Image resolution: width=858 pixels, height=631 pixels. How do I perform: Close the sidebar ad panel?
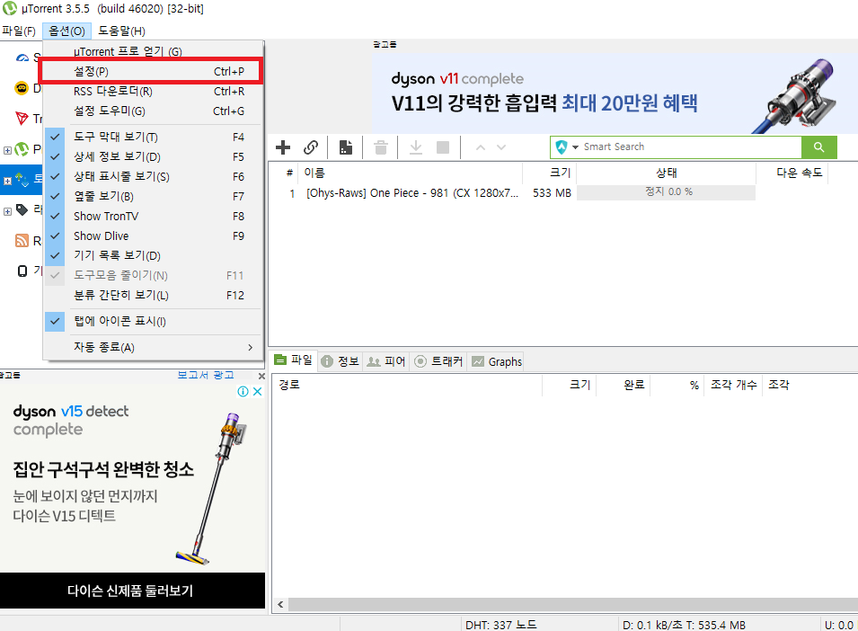261,376
